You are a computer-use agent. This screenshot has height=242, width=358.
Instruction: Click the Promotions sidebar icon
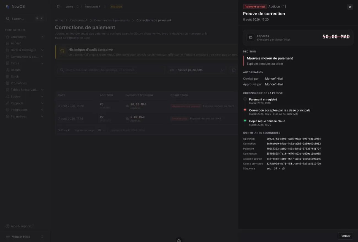point(8,83)
